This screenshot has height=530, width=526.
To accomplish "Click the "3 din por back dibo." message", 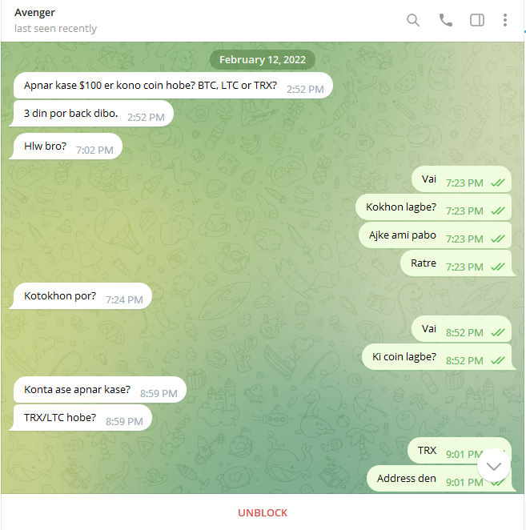I will [x=91, y=114].
